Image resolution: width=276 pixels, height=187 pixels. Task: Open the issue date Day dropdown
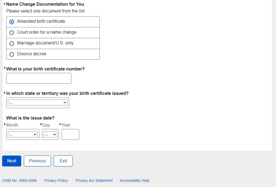[x=50, y=134]
